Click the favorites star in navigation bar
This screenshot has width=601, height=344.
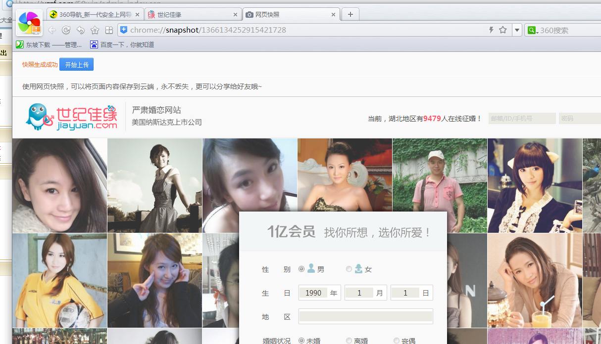(x=95, y=30)
